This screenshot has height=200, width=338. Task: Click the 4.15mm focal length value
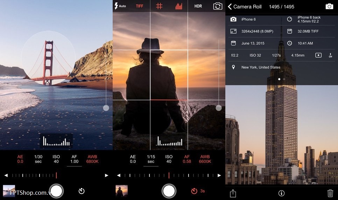298,55
